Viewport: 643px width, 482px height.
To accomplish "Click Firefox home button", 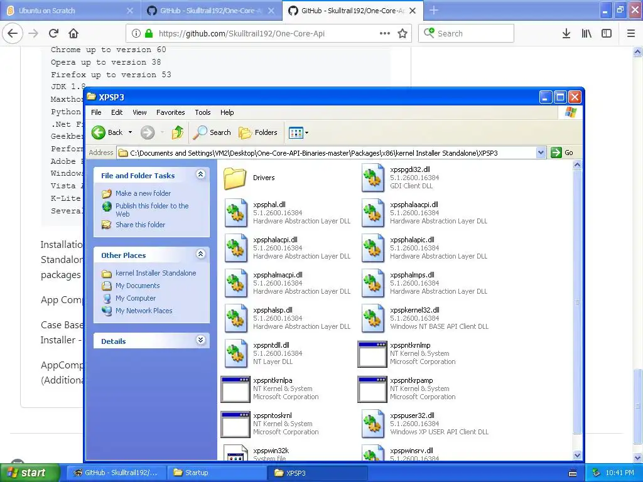I will pos(73,34).
